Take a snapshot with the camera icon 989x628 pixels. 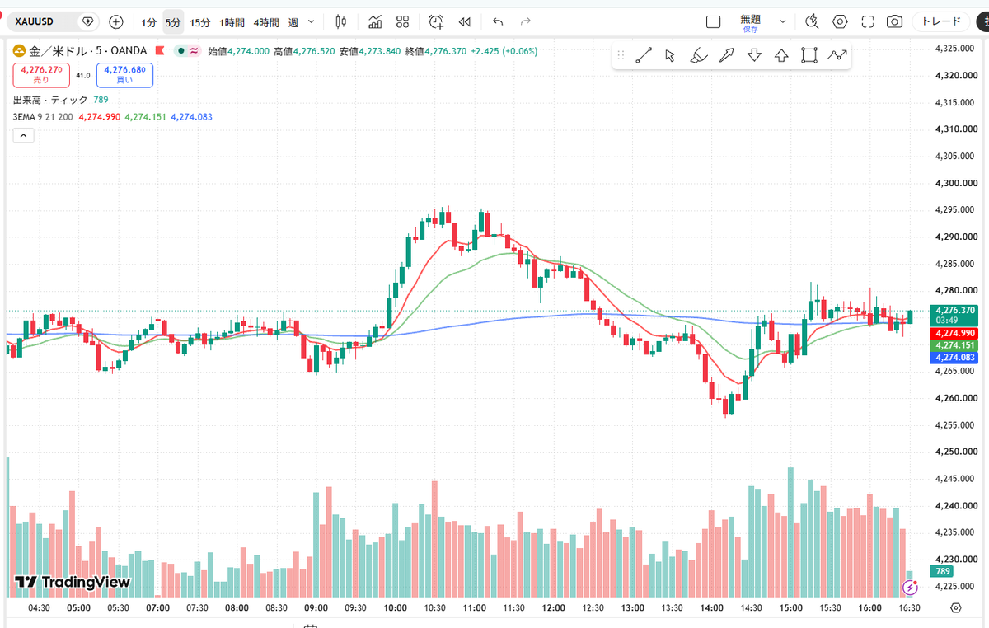(894, 22)
